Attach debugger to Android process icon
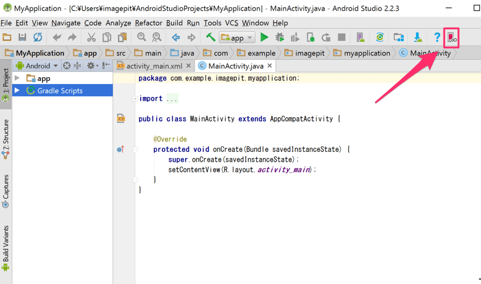Image resolution: width=481 pixels, height=284 pixels. (311, 38)
